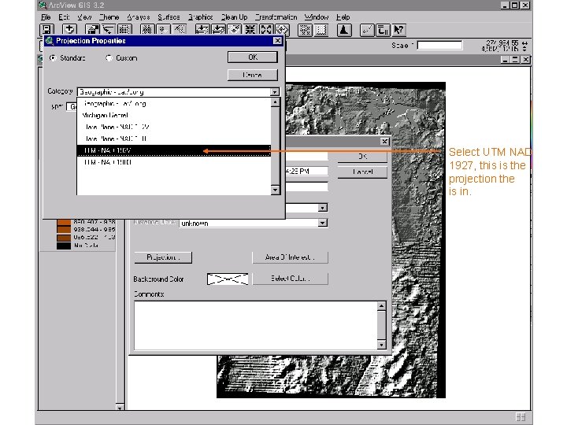Screen dimensions: 567x425
Task: Open the Query Builder hammer icon
Action: pos(179,30)
